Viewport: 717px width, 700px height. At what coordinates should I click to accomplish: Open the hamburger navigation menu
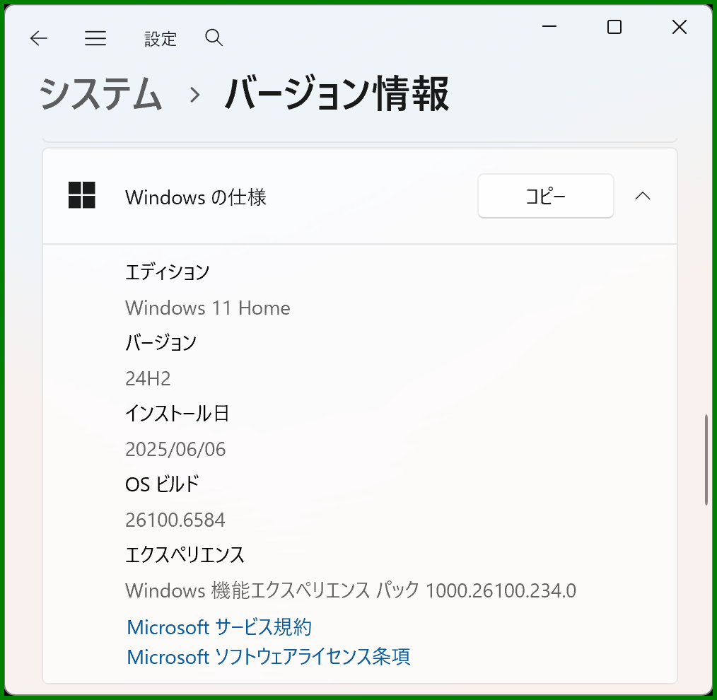coord(95,38)
